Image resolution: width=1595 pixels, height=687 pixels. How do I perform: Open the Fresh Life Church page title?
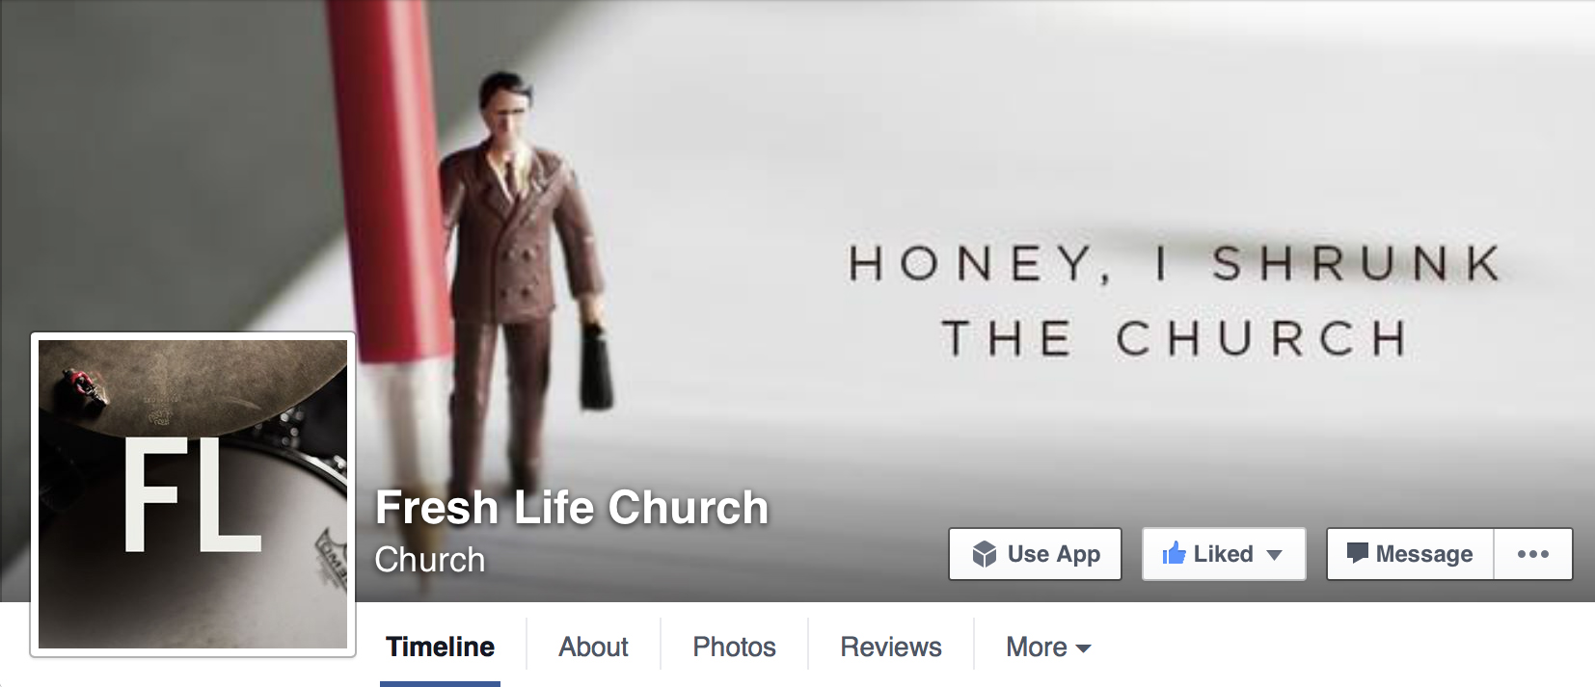coord(572,507)
